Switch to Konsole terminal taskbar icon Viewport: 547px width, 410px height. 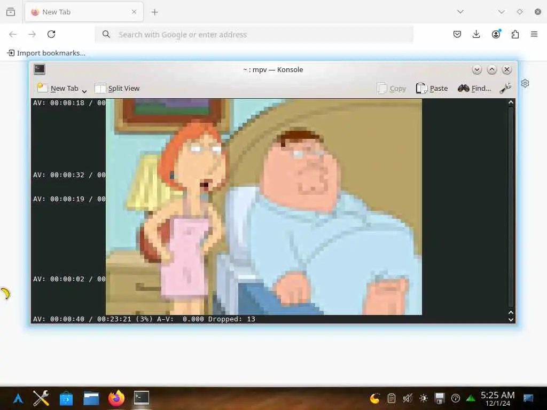(142, 398)
